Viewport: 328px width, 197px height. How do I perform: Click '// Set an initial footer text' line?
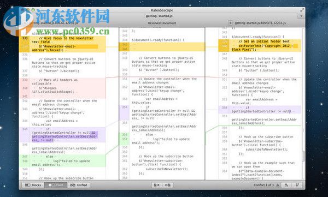(x=264, y=41)
